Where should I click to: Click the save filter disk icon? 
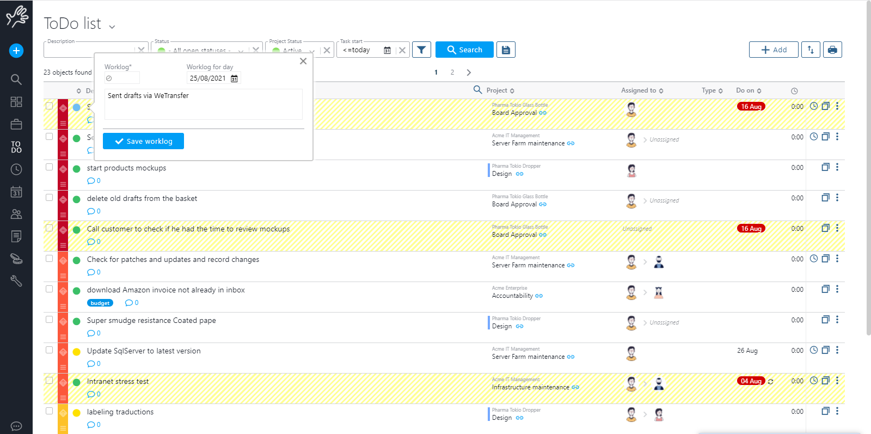[506, 50]
